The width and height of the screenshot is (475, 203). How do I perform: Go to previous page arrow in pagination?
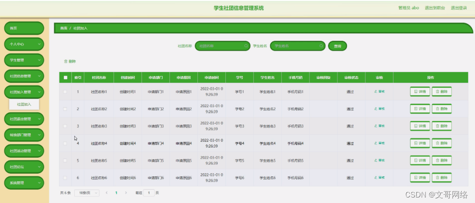coord(106,193)
